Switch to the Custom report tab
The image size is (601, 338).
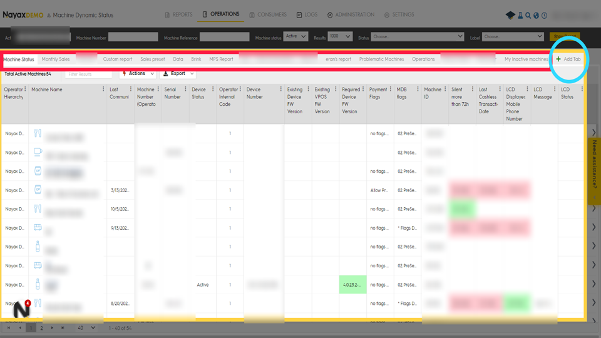[x=118, y=59]
